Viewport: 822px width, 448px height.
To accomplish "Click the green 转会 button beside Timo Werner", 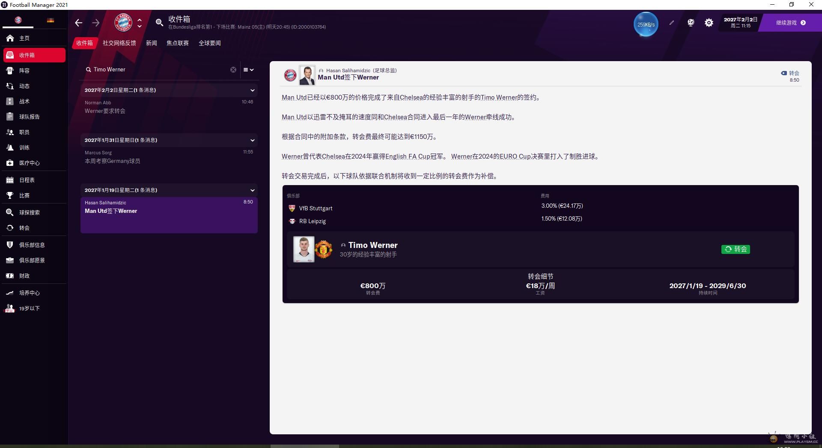I will pyautogui.click(x=735, y=249).
